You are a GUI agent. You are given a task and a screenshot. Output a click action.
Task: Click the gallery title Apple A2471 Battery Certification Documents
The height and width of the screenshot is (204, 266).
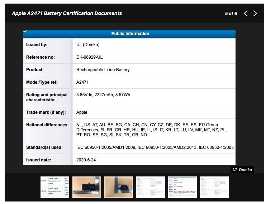click(x=67, y=13)
